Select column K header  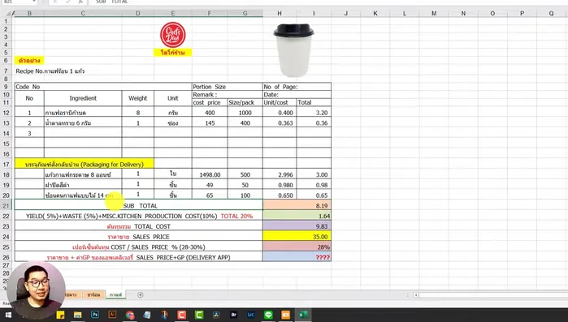pos(375,13)
